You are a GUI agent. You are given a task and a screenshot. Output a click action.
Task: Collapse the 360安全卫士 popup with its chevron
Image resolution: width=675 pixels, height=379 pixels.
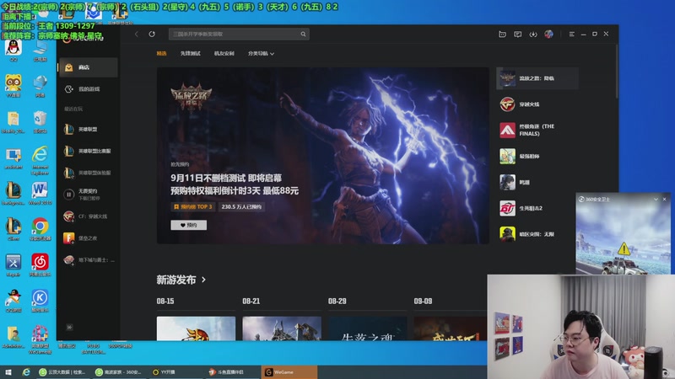click(x=656, y=200)
